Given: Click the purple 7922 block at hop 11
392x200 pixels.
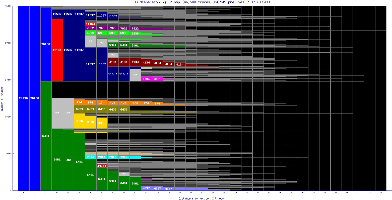Looking at the screenshot, I should 135,28.
